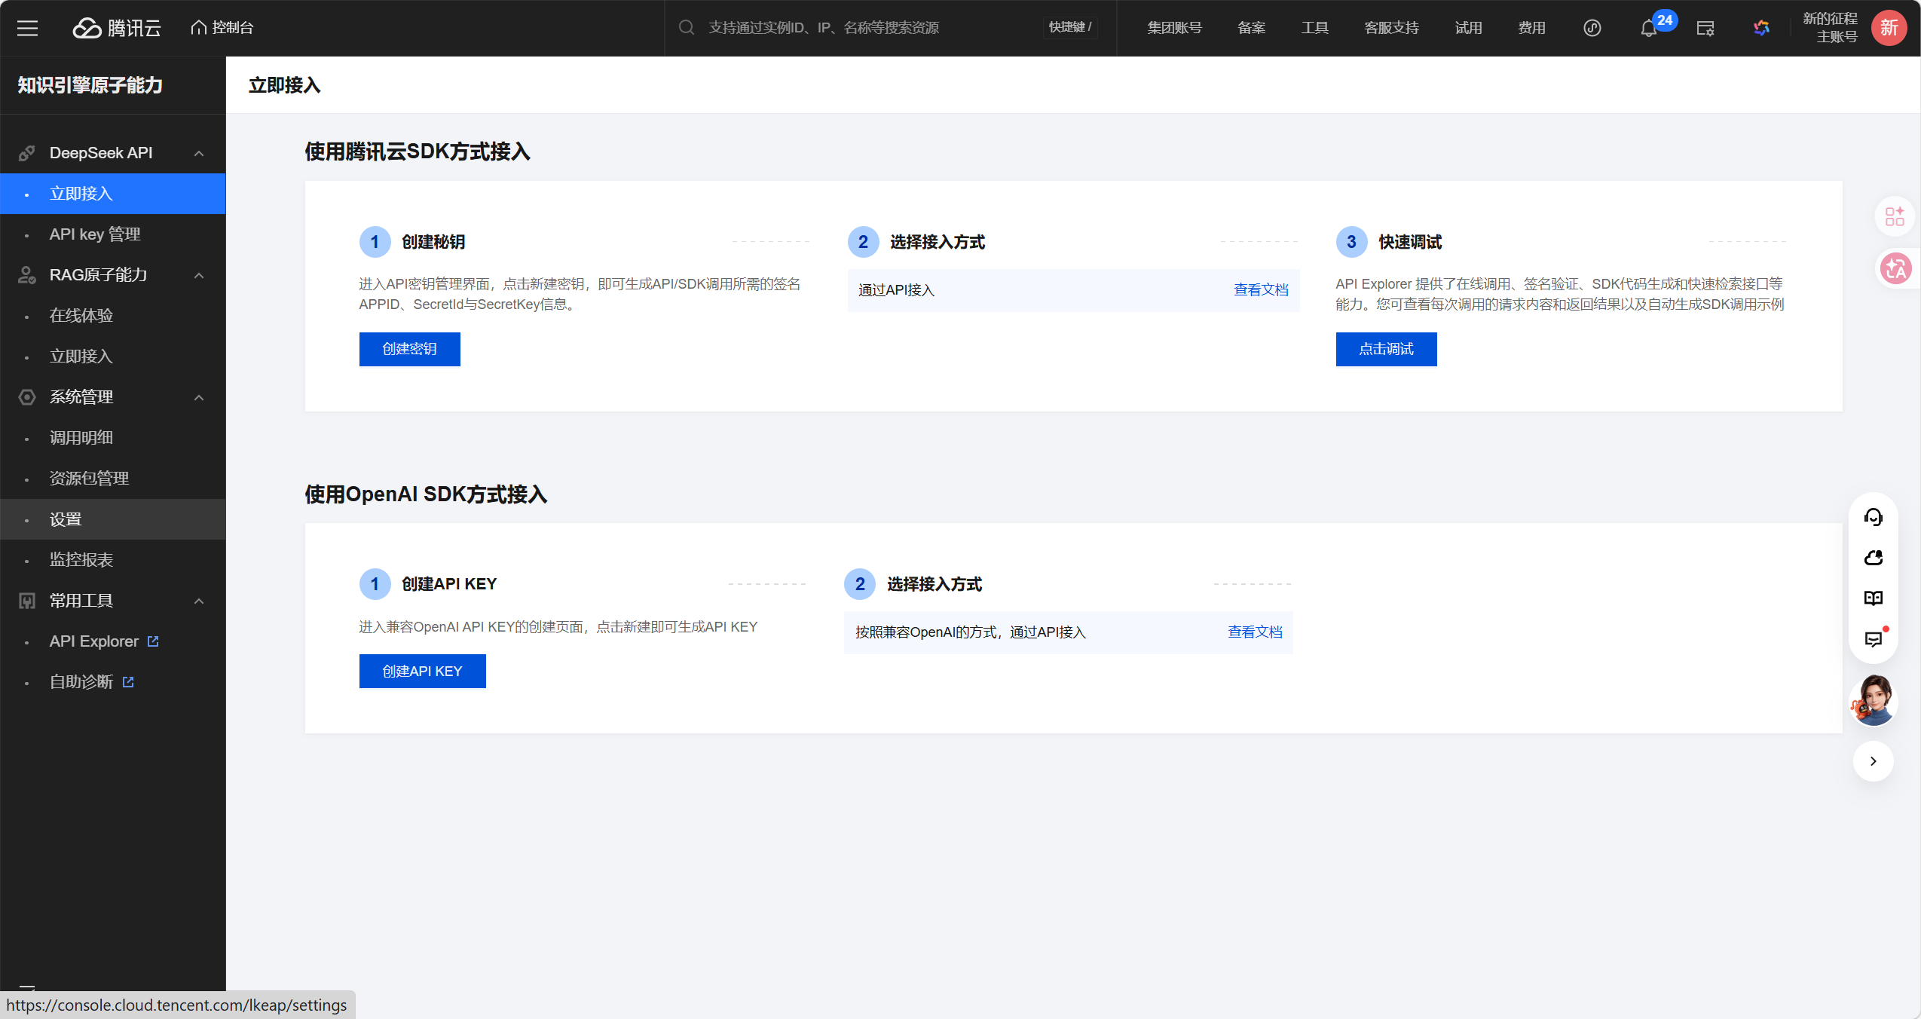Open 在线体验 page
This screenshot has width=1921, height=1019.
pyautogui.click(x=113, y=316)
